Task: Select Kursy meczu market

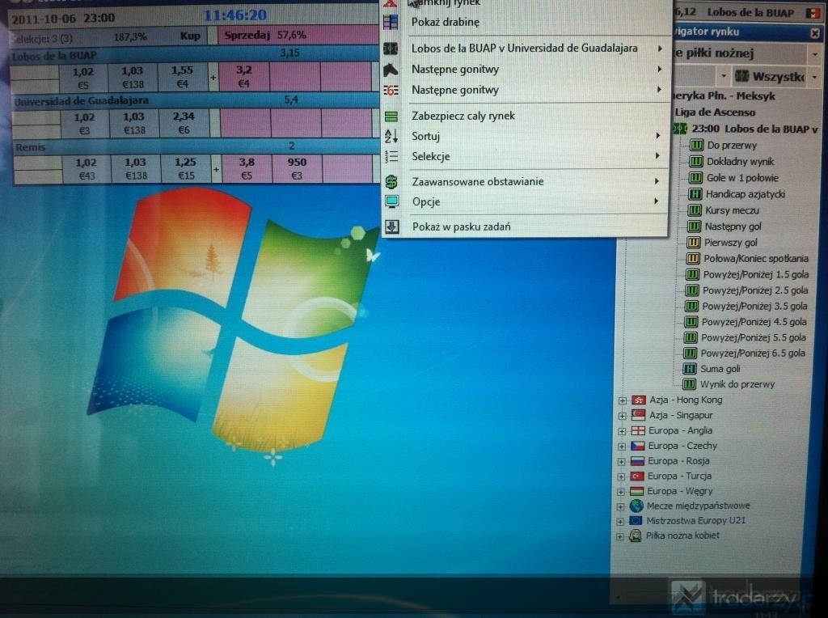Action: pos(732,210)
